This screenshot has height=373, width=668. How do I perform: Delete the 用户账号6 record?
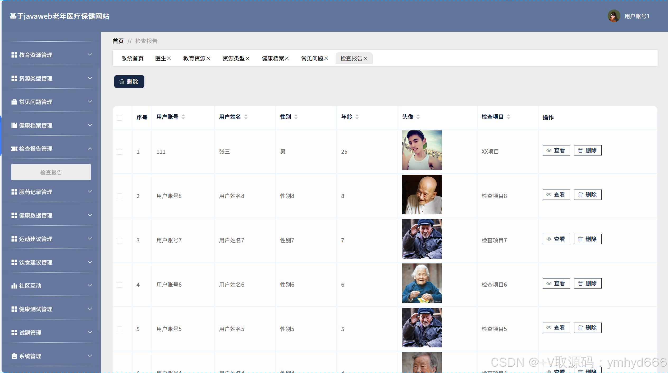pyautogui.click(x=588, y=284)
